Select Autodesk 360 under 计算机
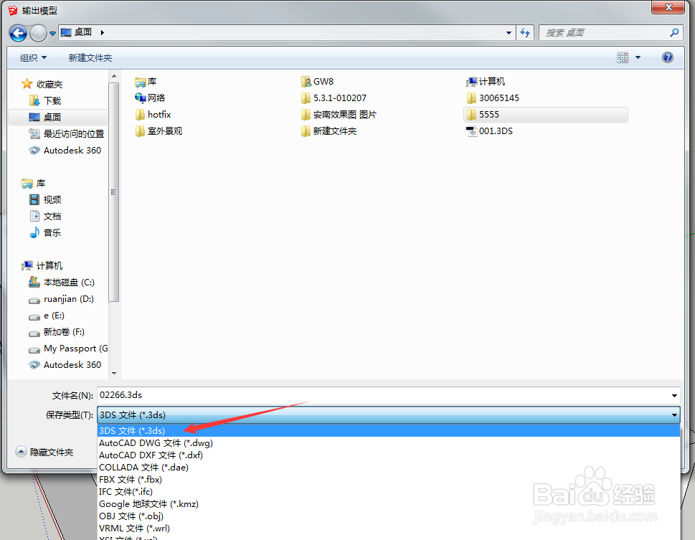The height and width of the screenshot is (540, 695). (65, 364)
